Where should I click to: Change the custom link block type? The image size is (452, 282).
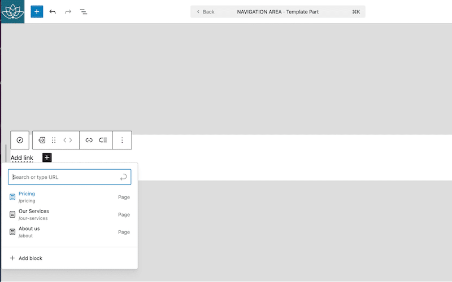[x=42, y=140]
